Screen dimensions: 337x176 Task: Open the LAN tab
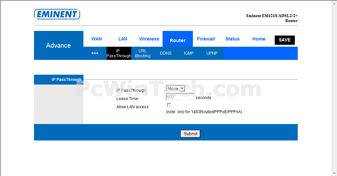point(123,39)
